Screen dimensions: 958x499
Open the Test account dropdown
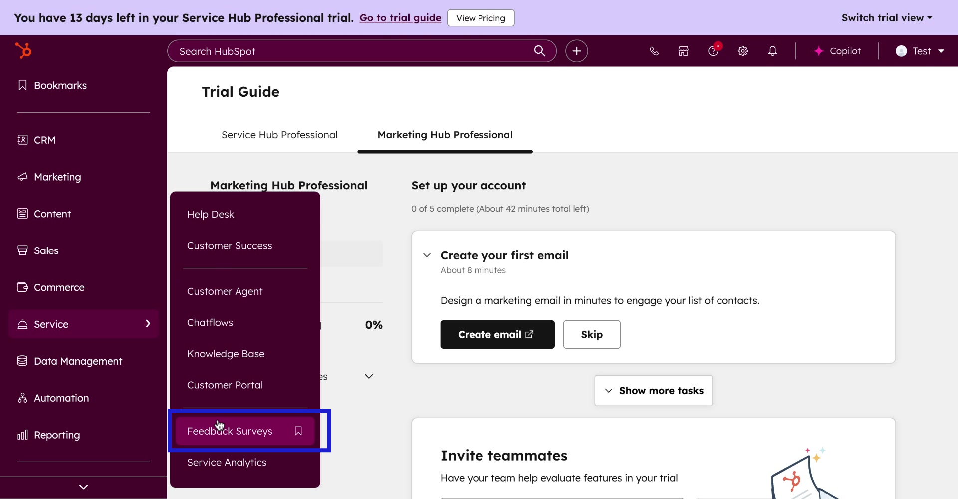point(920,51)
